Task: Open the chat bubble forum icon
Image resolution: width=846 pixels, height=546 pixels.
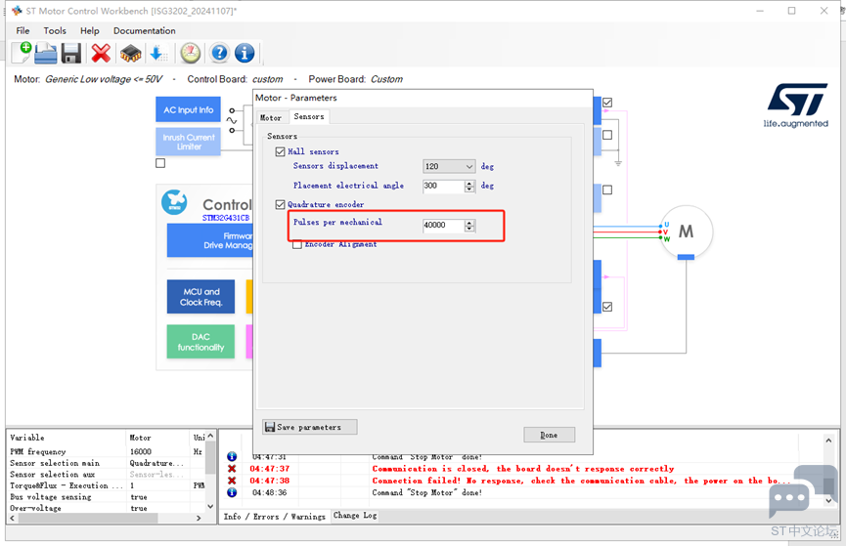Action: (803, 491)
